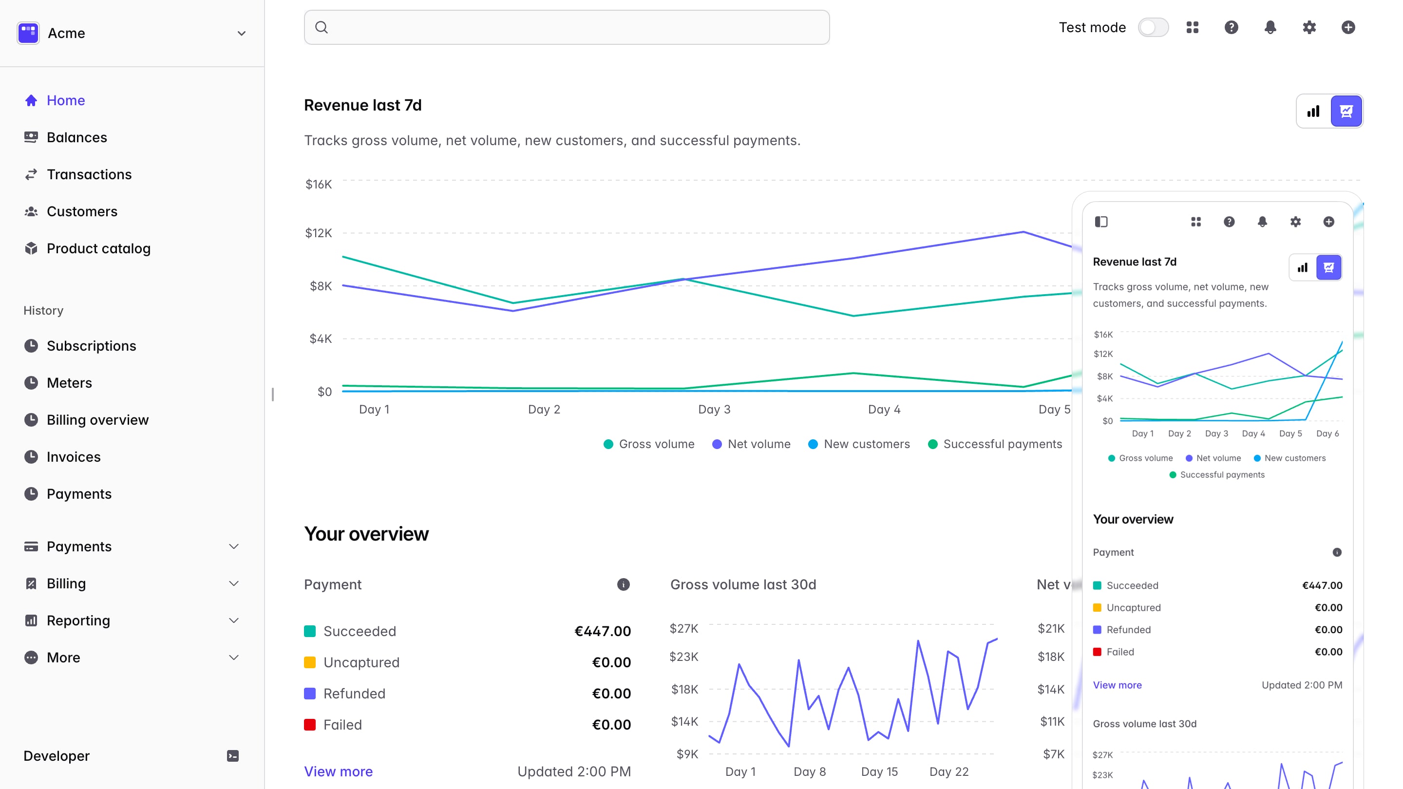Open settings gear in top bar

pyautogui.click(x=1309, y=27)
